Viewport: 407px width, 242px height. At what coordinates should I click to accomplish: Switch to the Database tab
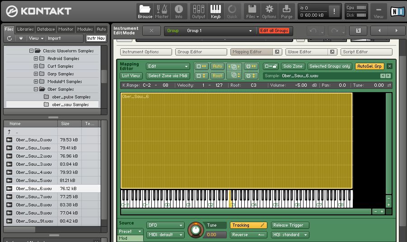click(46, 29)
